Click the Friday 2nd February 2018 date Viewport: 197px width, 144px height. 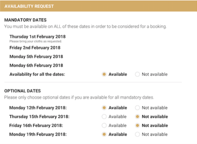(x=35, y=48)
